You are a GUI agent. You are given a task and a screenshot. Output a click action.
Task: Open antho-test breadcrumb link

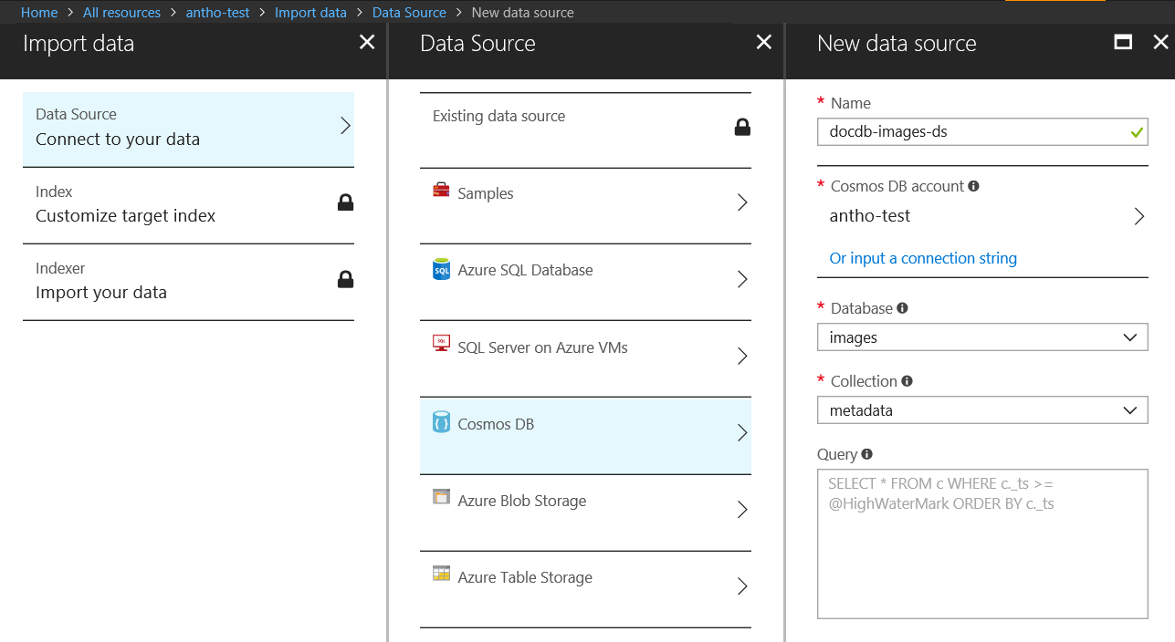pyautogui.click(x=217, y=13)
